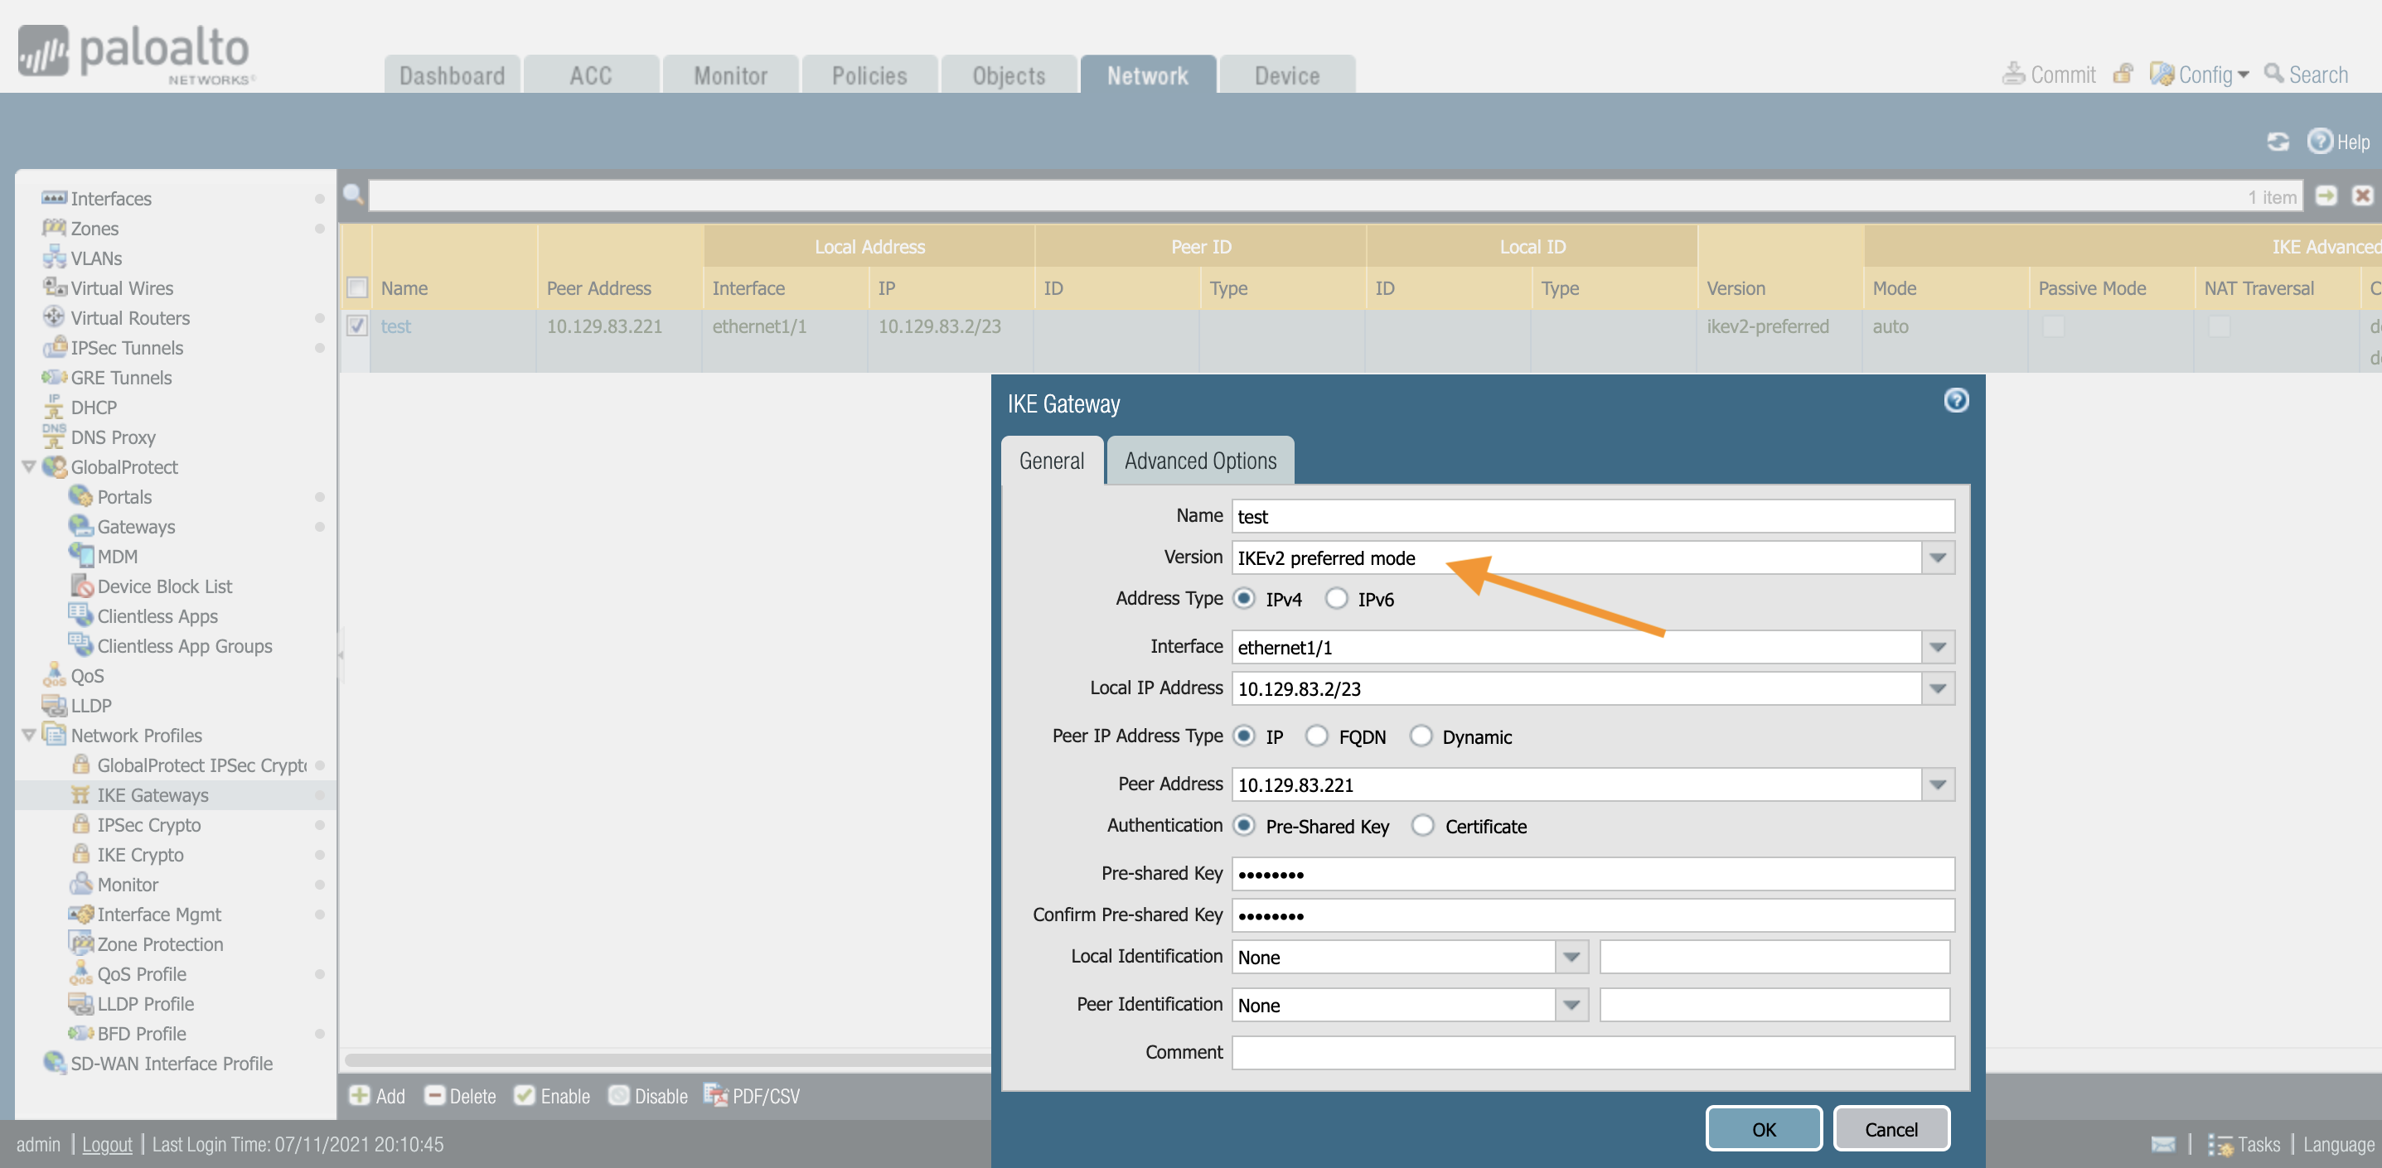Open the IKE Gateway dialog help icon
This screenshot has width=2382, height=1168.
tap(1956, 400)
